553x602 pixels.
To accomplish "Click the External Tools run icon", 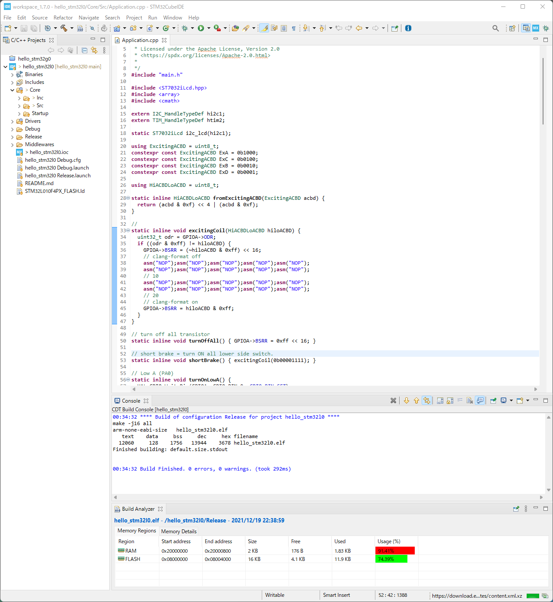I will pyautogui.click(x=217, y=28).
